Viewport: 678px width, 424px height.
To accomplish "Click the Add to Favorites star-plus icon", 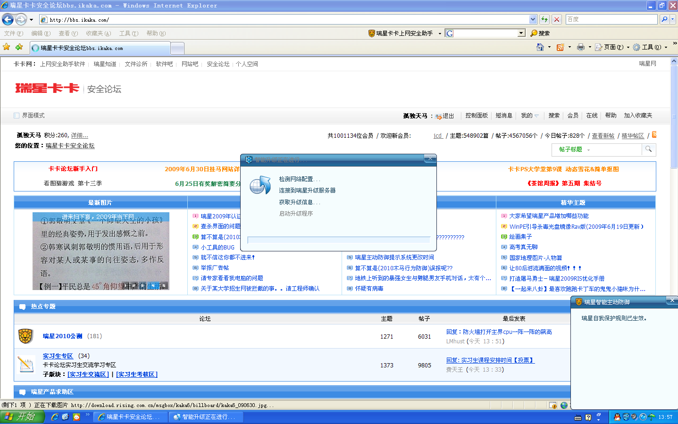I will pos(19,47).
